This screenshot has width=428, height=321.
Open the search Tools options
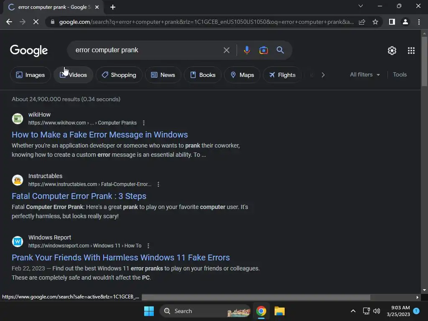tap(400, 74)
